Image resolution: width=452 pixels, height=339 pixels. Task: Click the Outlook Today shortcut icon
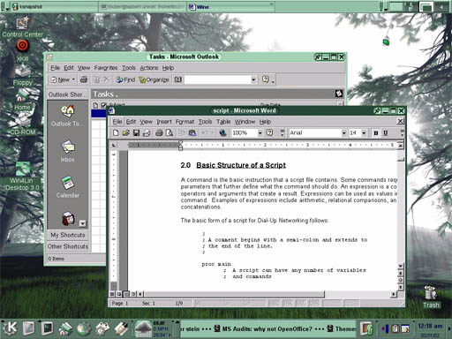pos(68,111)
